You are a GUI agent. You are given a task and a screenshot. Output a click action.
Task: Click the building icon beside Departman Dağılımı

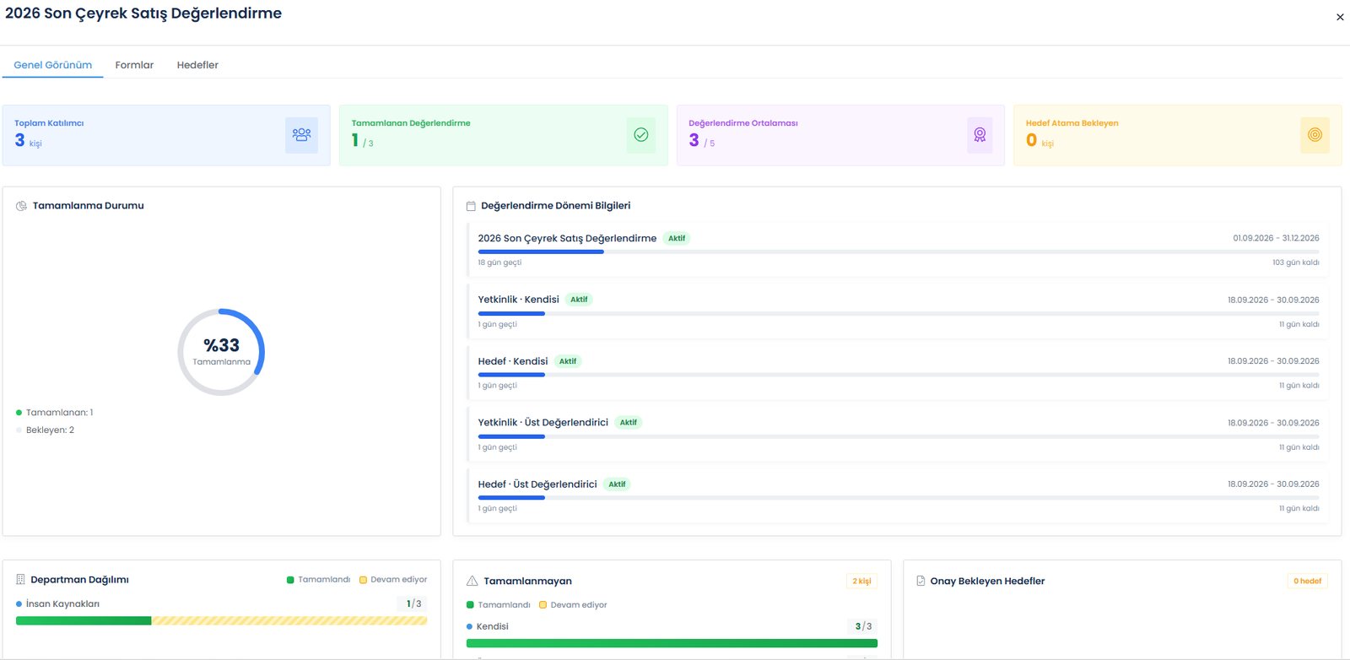[x=20, y=580]
